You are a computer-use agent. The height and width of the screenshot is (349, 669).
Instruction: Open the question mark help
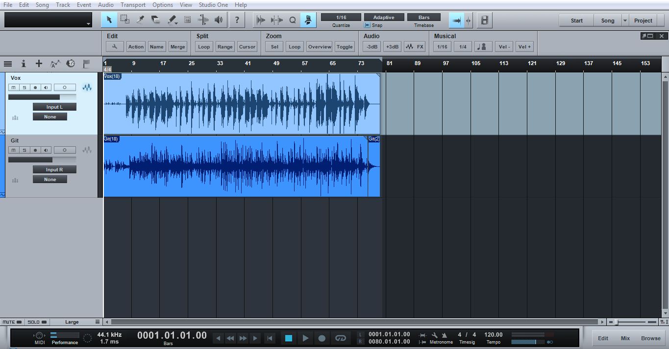(x=237, y=20)
